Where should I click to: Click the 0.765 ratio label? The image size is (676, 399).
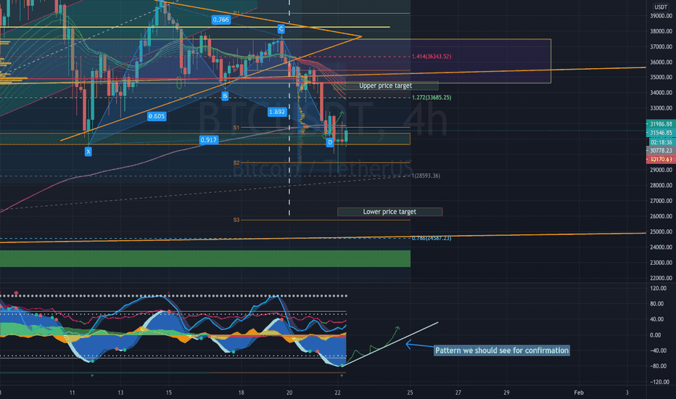(x=220, y=20)
